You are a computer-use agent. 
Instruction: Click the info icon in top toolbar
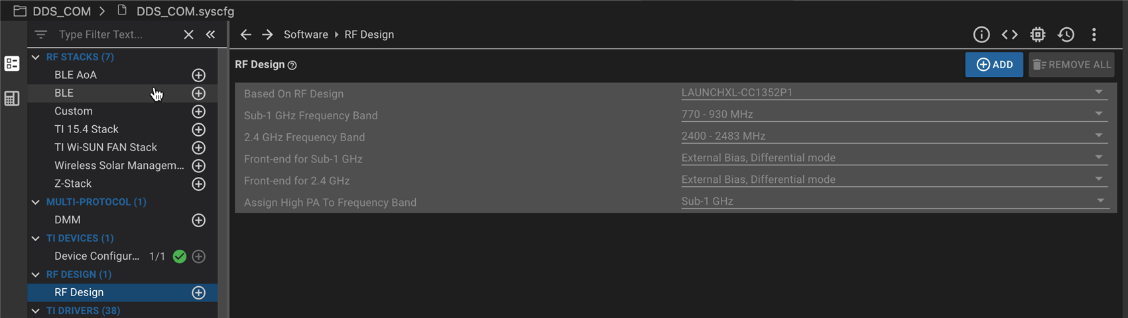pyautogui.click(x=981, y=34)
